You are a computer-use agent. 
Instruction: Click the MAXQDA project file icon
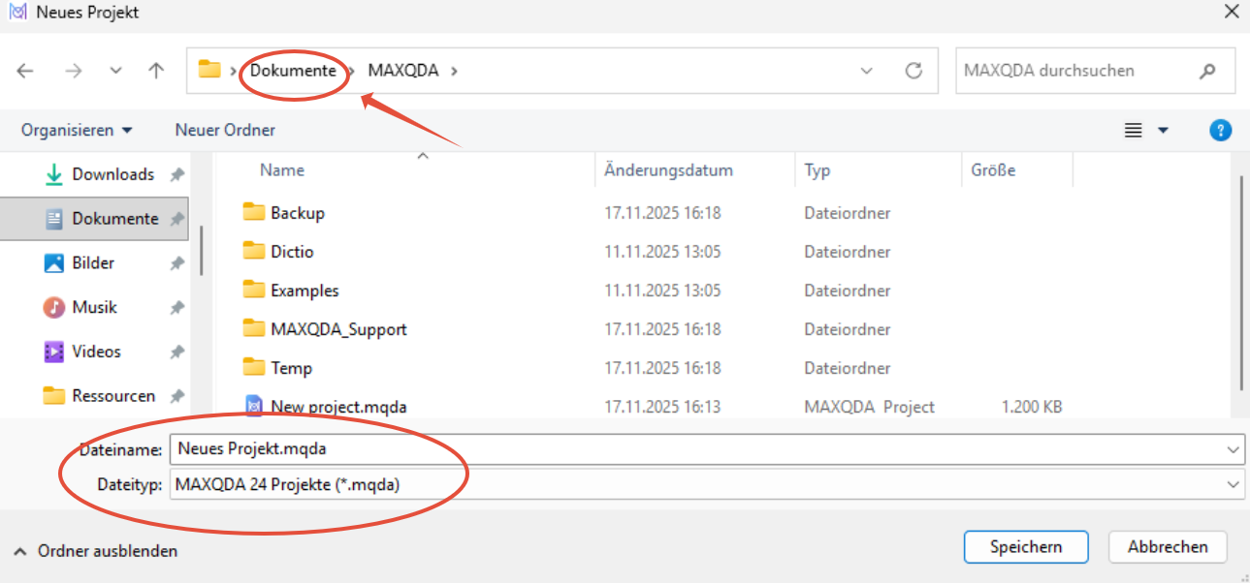(x=254, y=406)
